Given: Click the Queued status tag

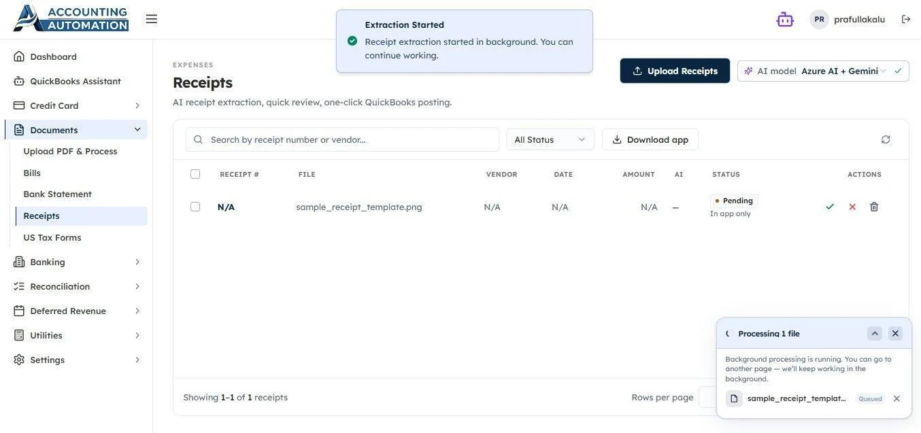Looking at the screenshot, I should [870, 399].
